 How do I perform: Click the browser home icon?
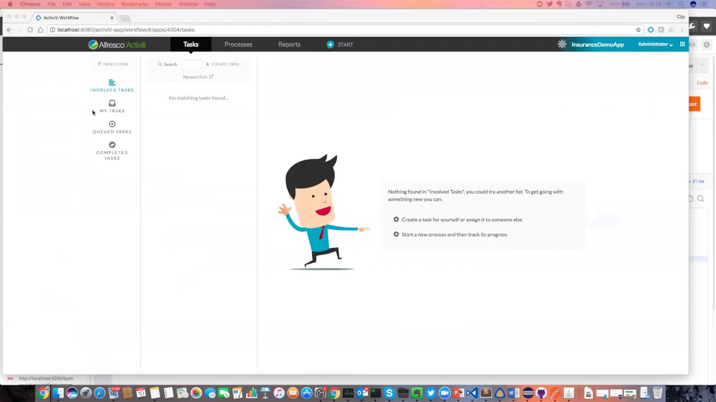pyautogui.click(x=40, y=30)
